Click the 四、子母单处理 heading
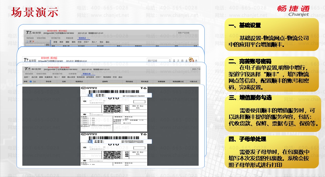Image resolution: width=325 pixels, height=177 pixels. (247, 139)
